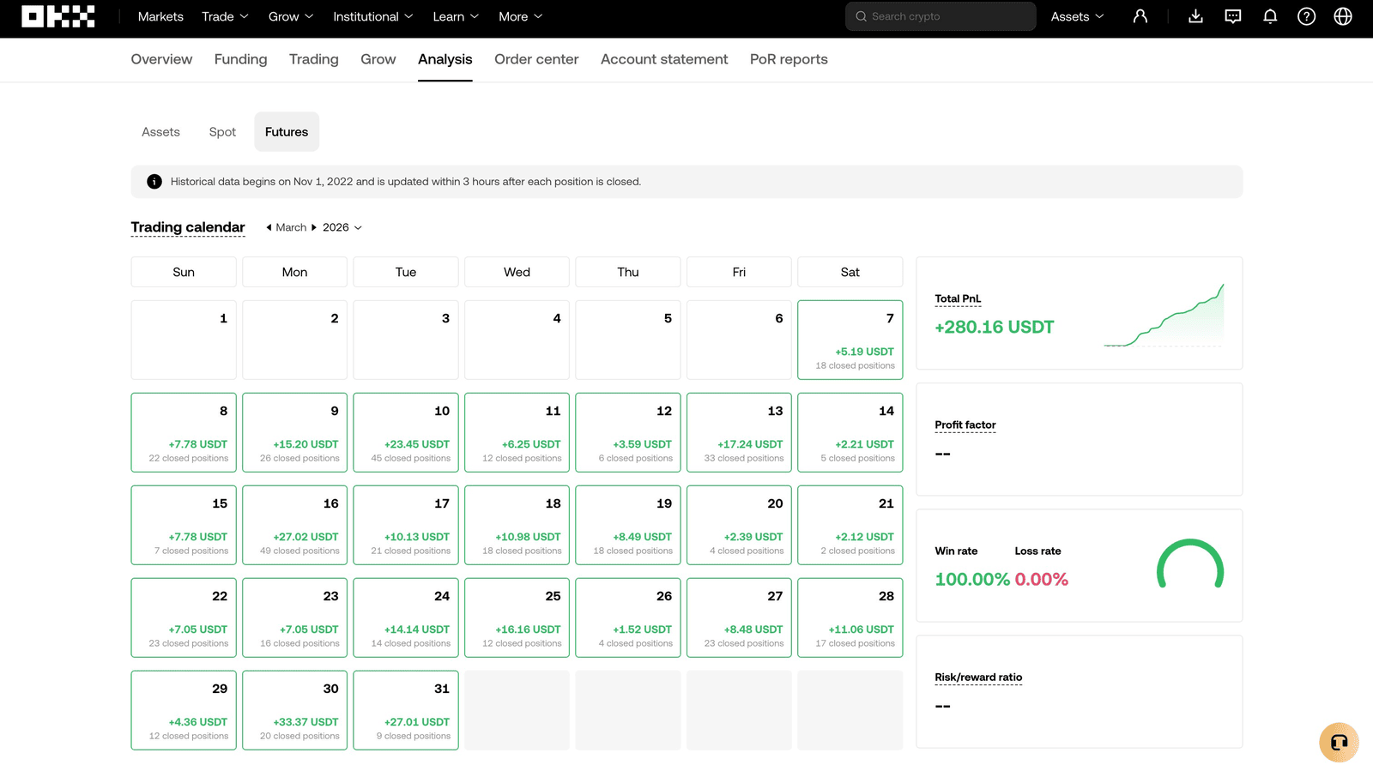Click the Risk/reward ratio label
This screenshot has width=1373, height=777.
(978, 678)
